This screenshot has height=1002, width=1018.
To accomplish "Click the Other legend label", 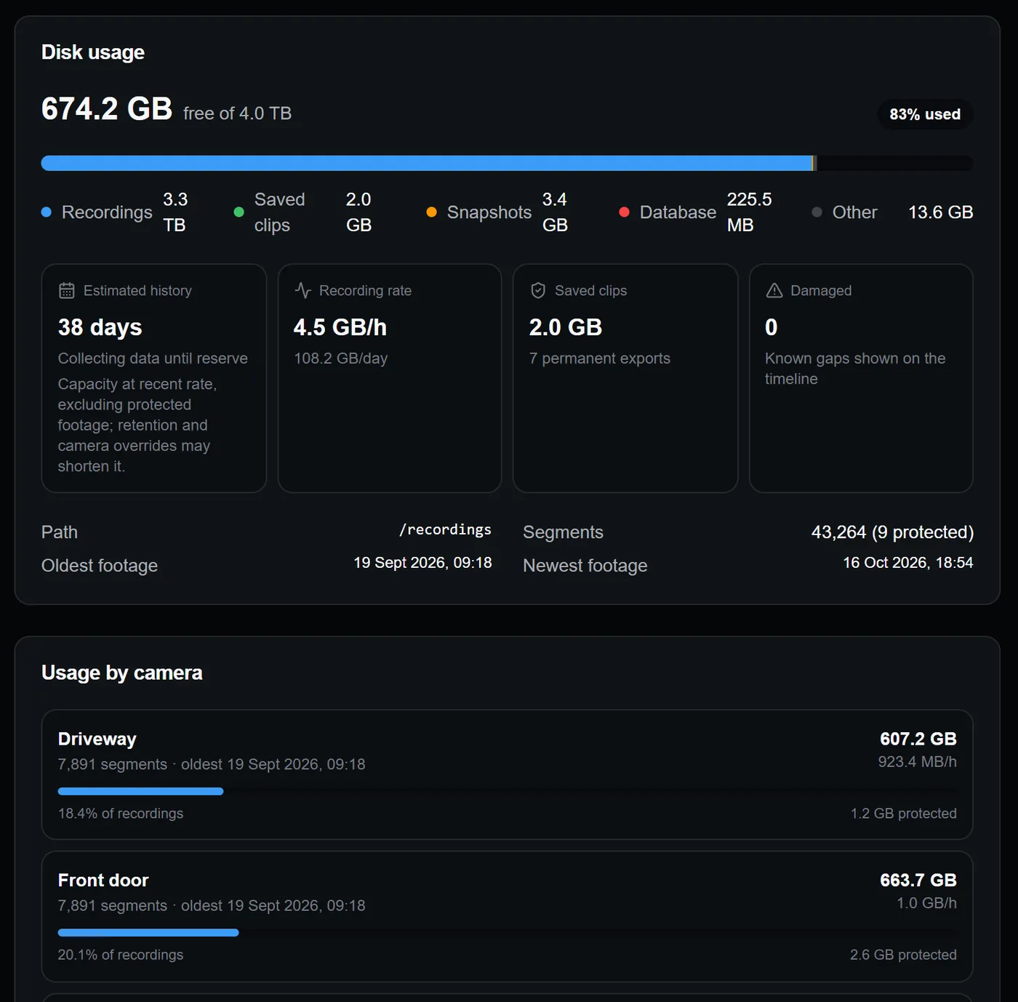I will (855, 212).
